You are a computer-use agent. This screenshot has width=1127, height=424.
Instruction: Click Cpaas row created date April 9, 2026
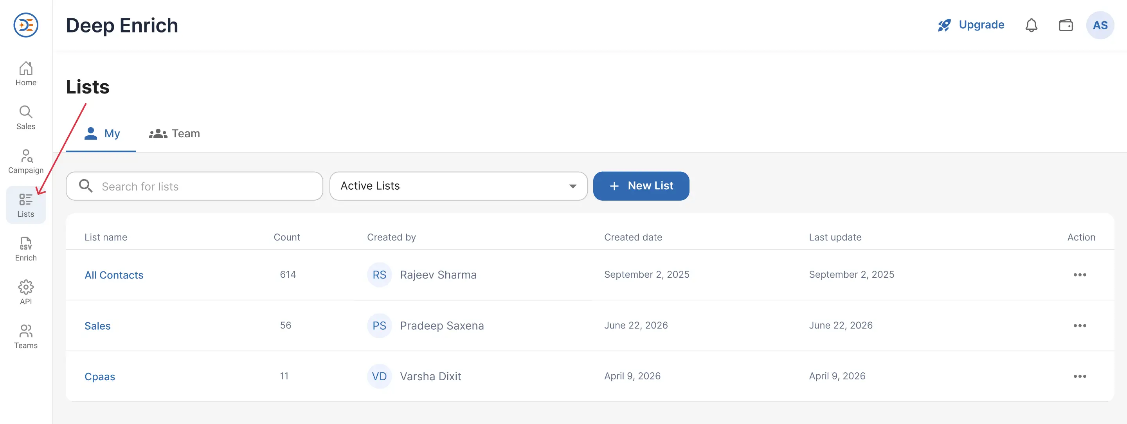[632, 376]
